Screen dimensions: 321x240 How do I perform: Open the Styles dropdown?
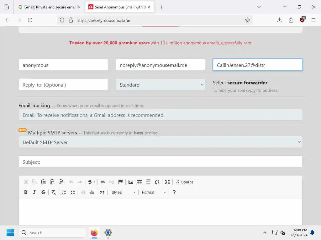pyautogui.click(x=123, y=192)
